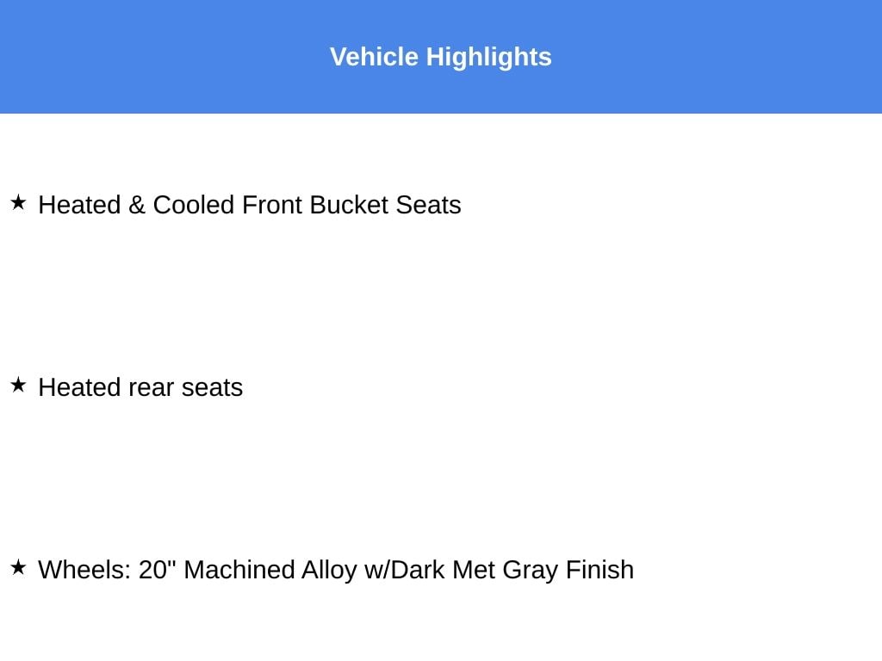This screenshot has width=882, height=661.
Task: Click the word "Vehicle" in the header
Action: (374, 57)
